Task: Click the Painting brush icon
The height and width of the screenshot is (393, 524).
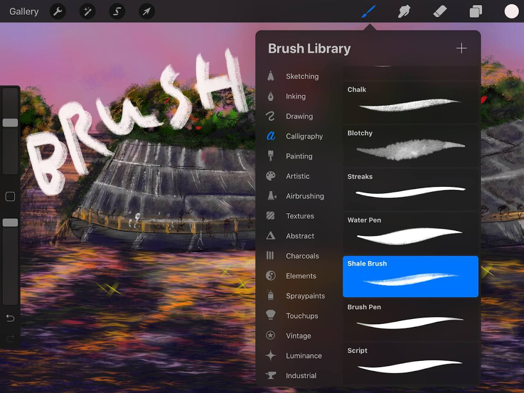Action: pos(271,156)
